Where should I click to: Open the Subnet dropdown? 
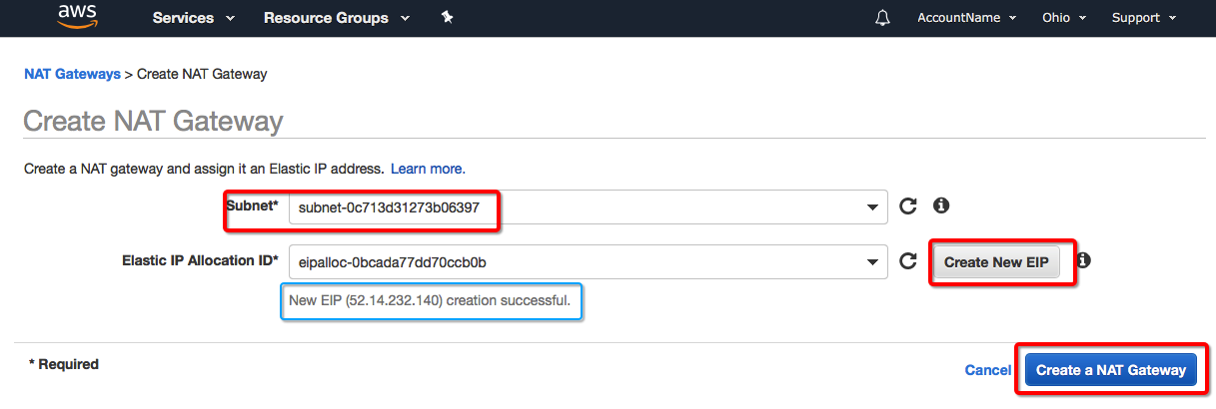pyautogui.click(x=587, y=206)
